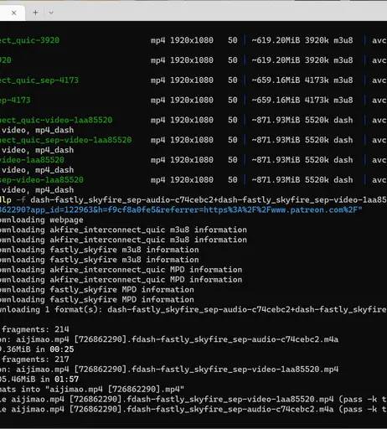Expand the new tab profile dropdown
387x429 pixels.
tap(51, 13)
